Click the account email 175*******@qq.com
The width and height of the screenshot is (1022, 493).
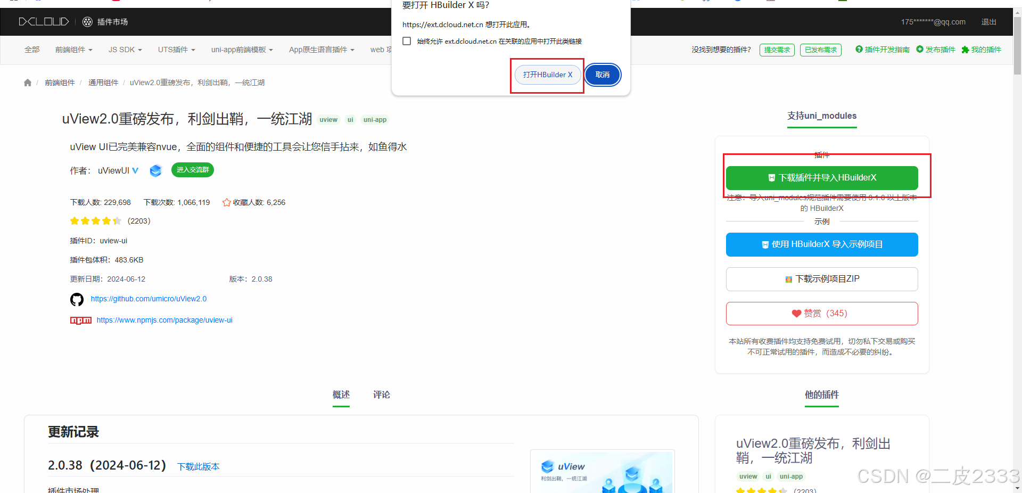point(933,22)
